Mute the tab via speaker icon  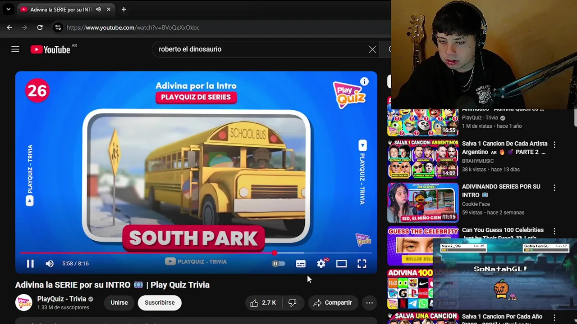98,9
